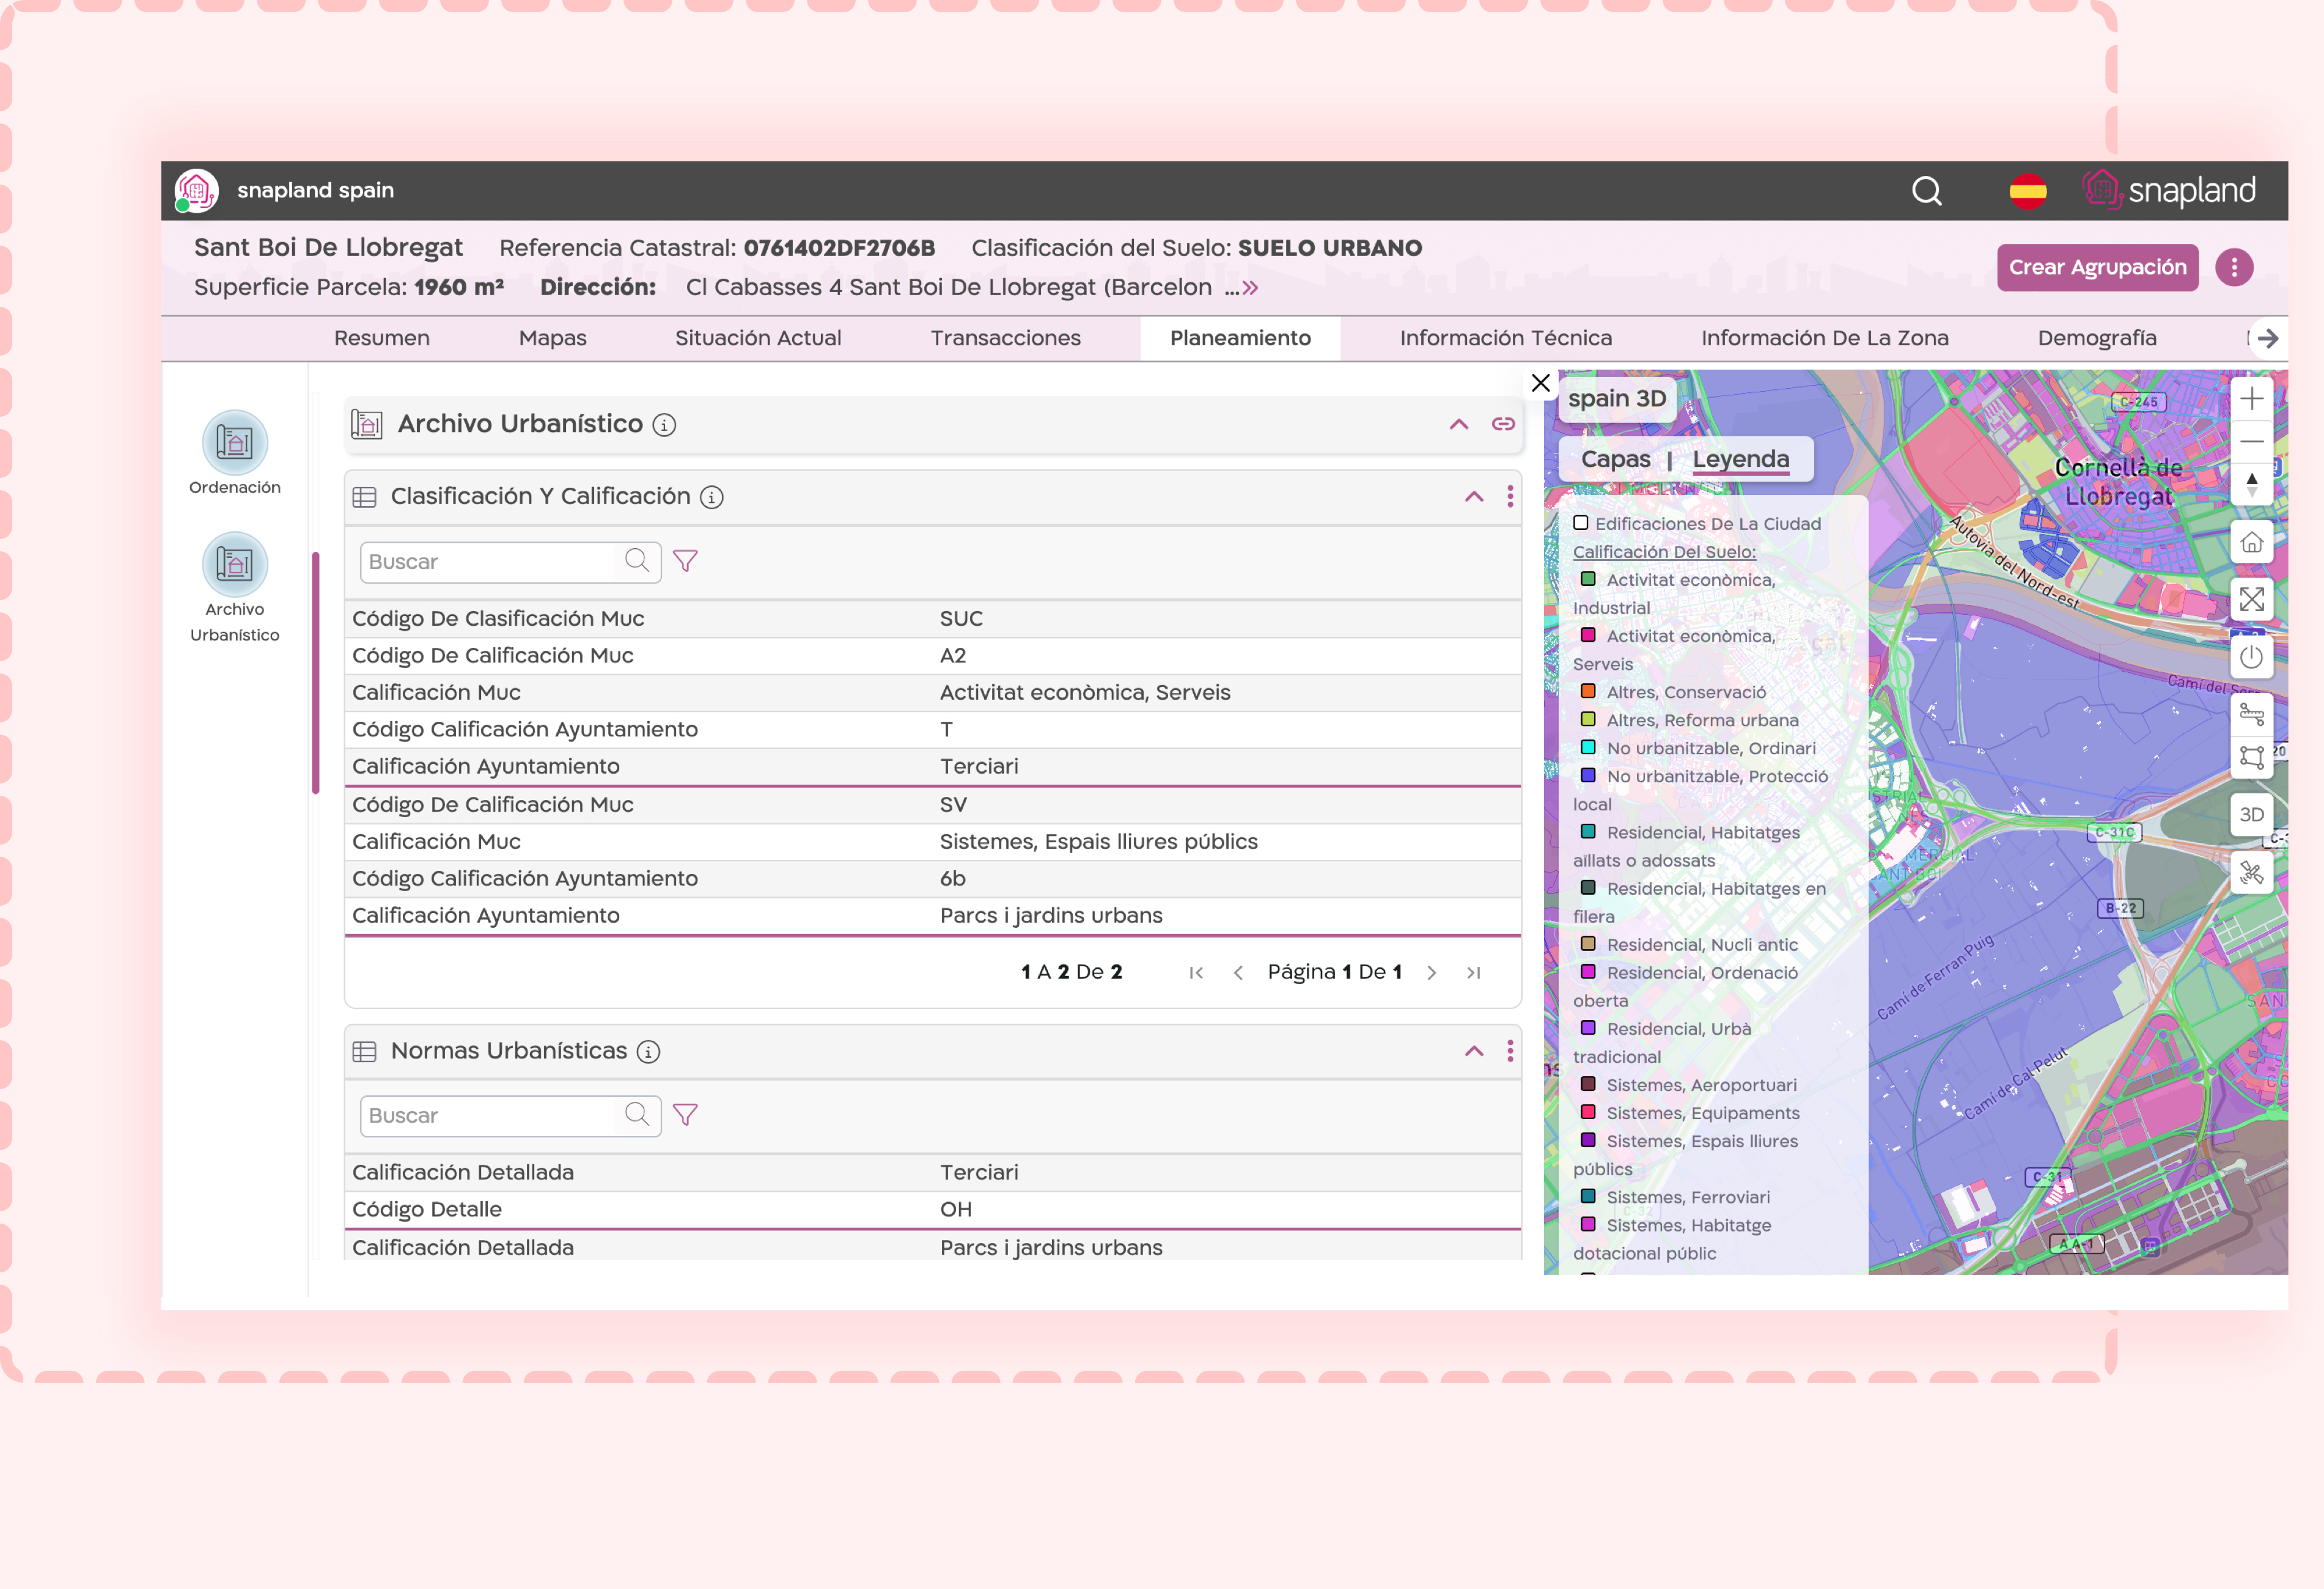Show info for Clasificación Y Calificación
The image size is (2324, 1589).
pyautogui.click(x=711, y=497)
